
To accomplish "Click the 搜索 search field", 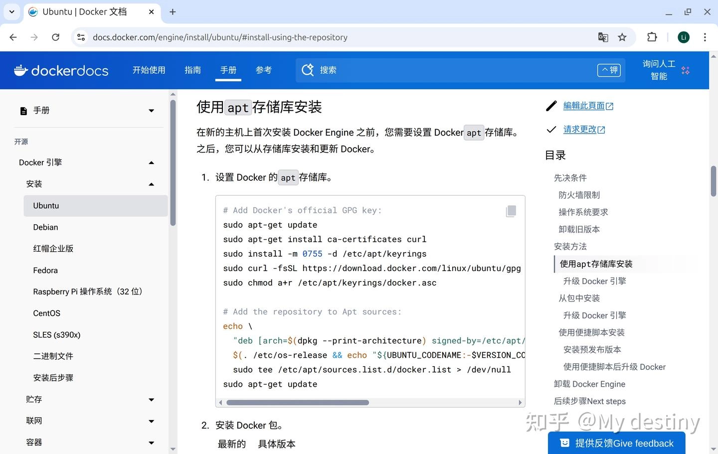I will coord(449,70).
